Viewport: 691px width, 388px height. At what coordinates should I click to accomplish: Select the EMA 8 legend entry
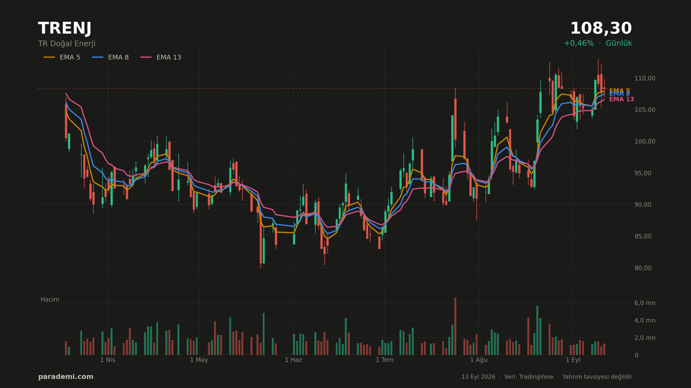point(110,57)
